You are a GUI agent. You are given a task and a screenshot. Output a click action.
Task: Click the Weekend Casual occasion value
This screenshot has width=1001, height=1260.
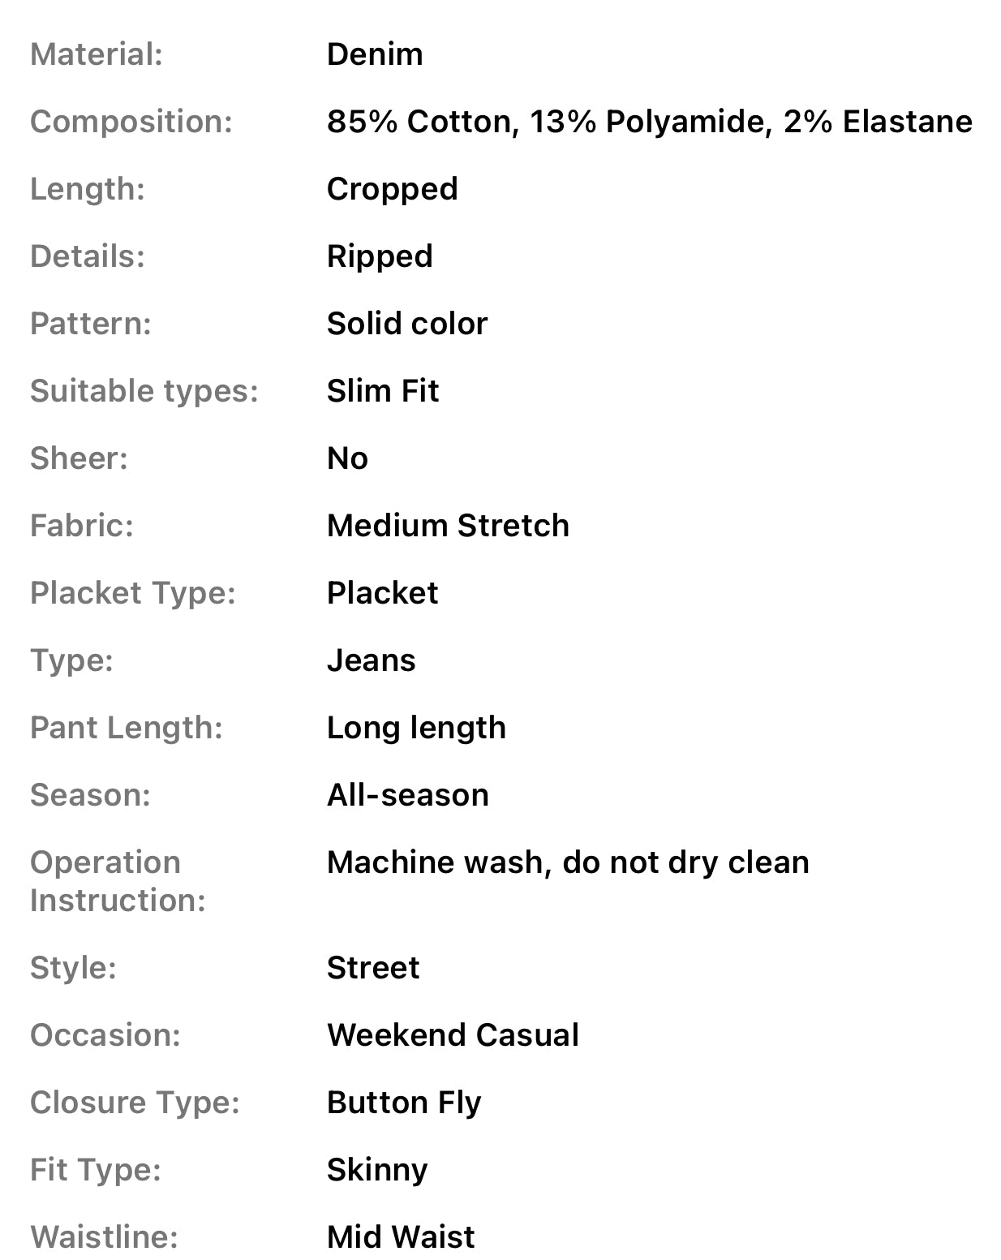[453, 1035]
